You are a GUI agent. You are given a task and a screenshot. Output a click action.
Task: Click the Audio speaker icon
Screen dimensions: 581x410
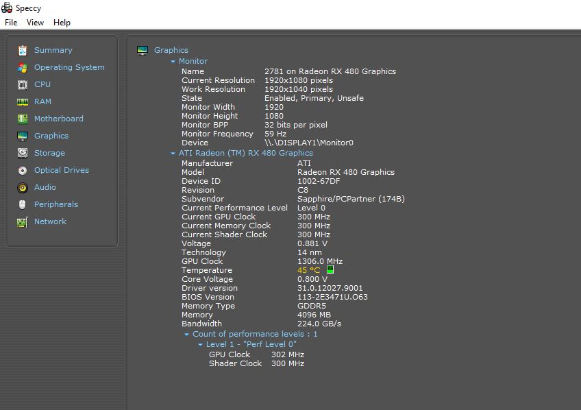(x=23, y=187)
